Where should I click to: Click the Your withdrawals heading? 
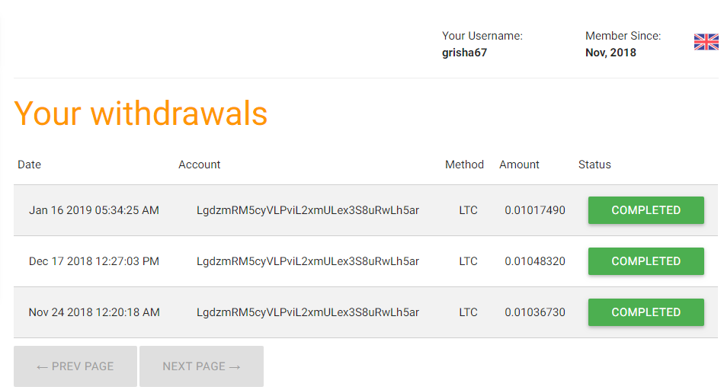point(141,113)
